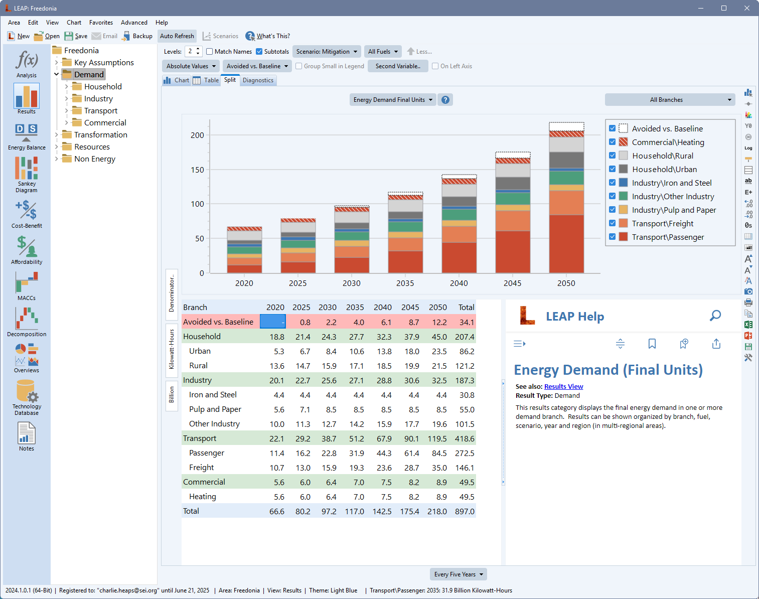The height and width of the screenshot is (599, 759).
Task: Open the Cost-Benefit view
Action: point(27,214)
